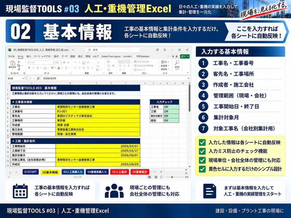Image resolution: width=291 pixels, height=218 pixels.
Task: Open the 表示 ribbon tab
Action: tap(80, 56)
